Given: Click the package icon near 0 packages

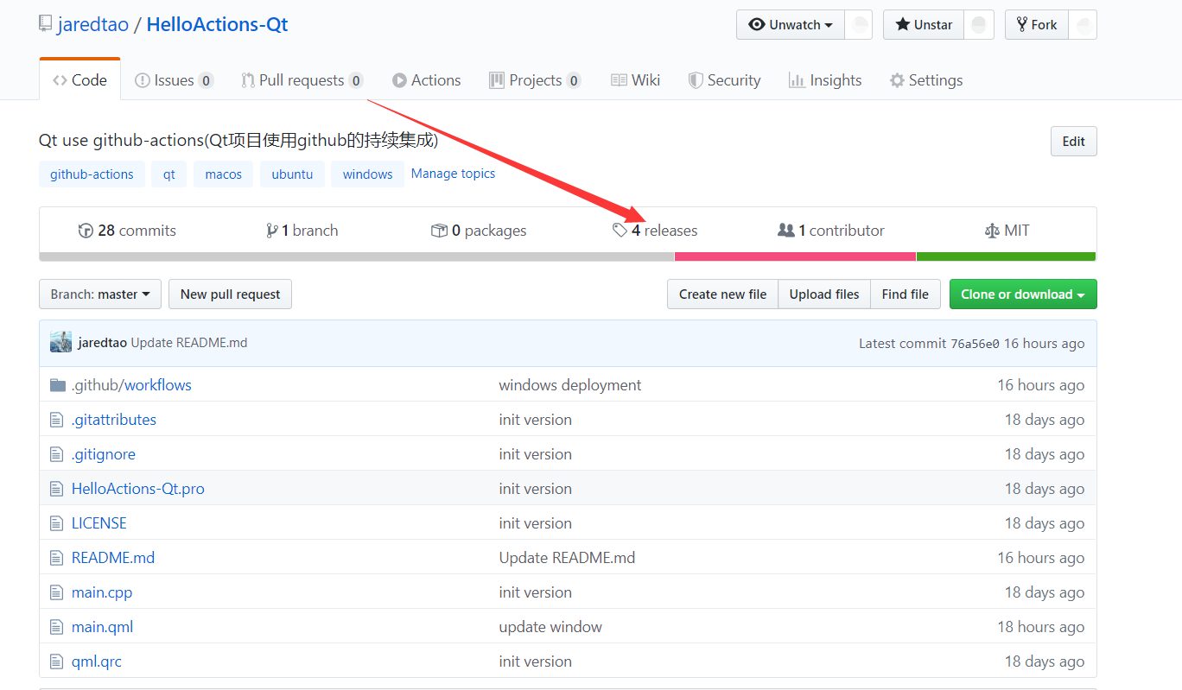Looking at the screenshot, I should [x=439, y=230].
